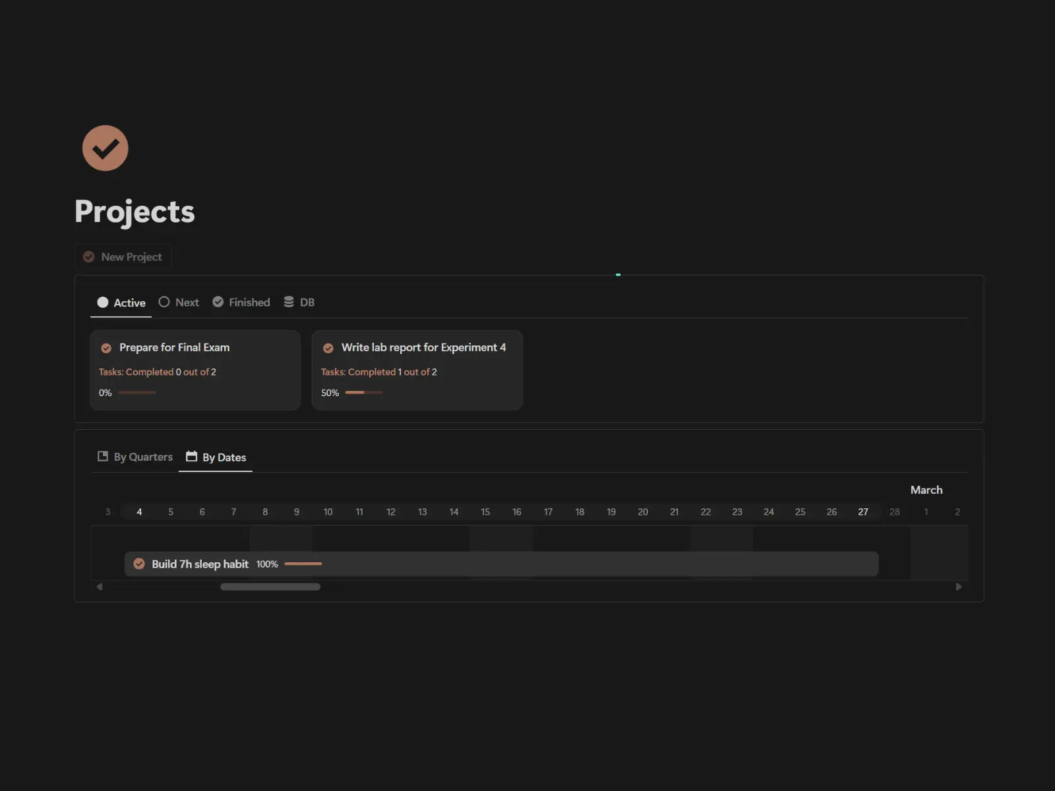Click the March month label
Viewport: 1055px width, 791px height.
click(x=926, y=490)
